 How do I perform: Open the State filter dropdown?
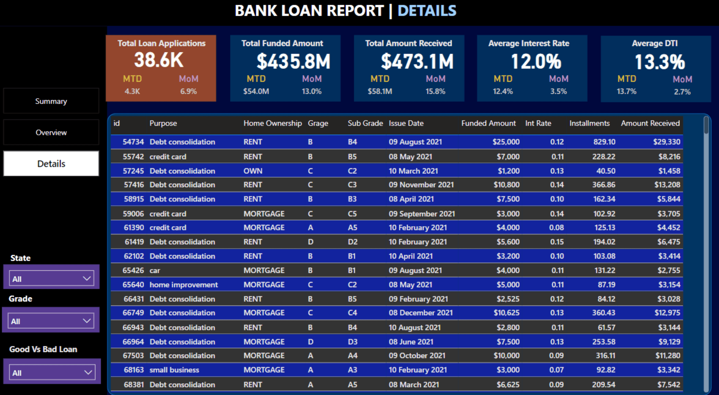click(x=52, y=279)
